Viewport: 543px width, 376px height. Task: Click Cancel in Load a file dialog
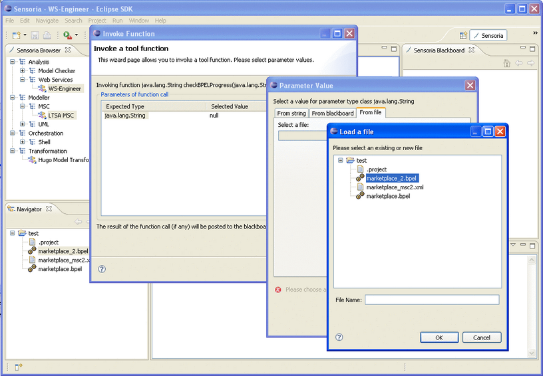pos(482,337)
